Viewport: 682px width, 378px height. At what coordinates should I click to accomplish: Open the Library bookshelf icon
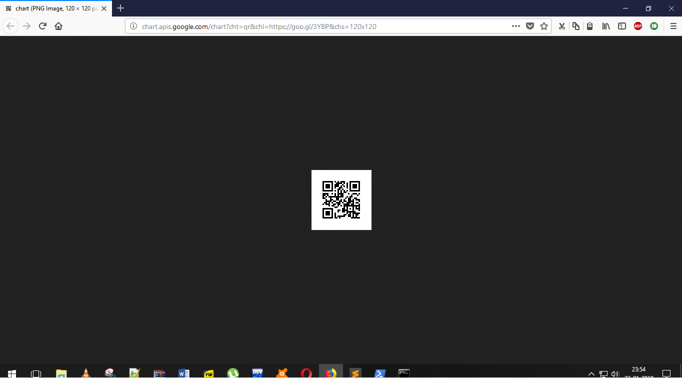[x=606, y=26]
